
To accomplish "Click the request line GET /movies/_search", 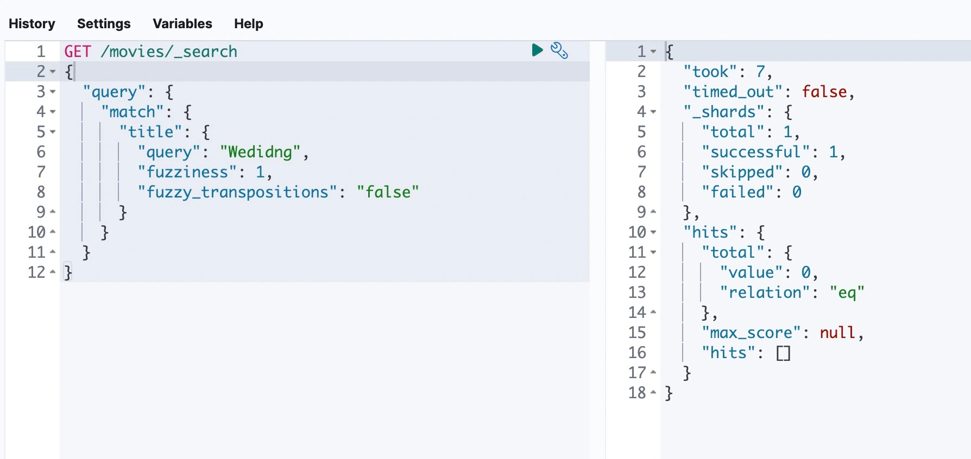I will 150,52.
